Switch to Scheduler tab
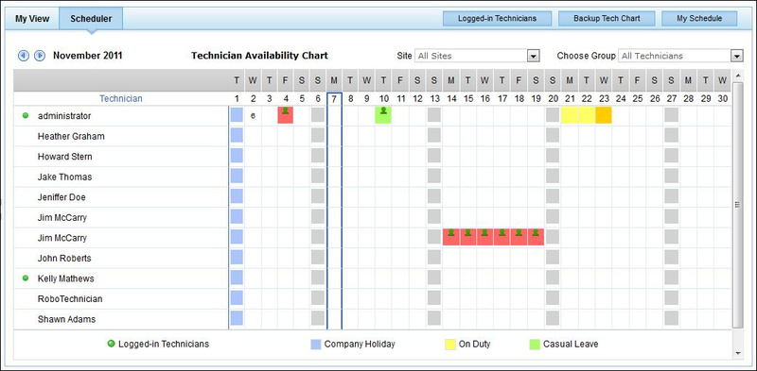The width and height of the screenshot is (757, 371). (x=91, y=19)
